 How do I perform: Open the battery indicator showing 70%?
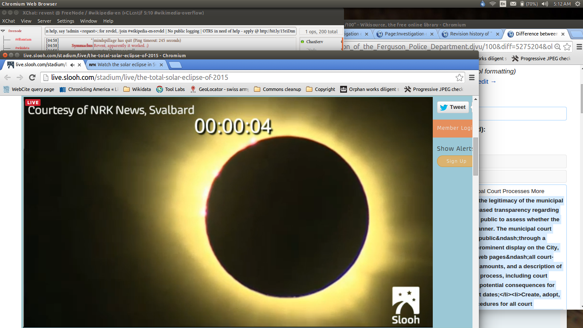click(529, 4)
